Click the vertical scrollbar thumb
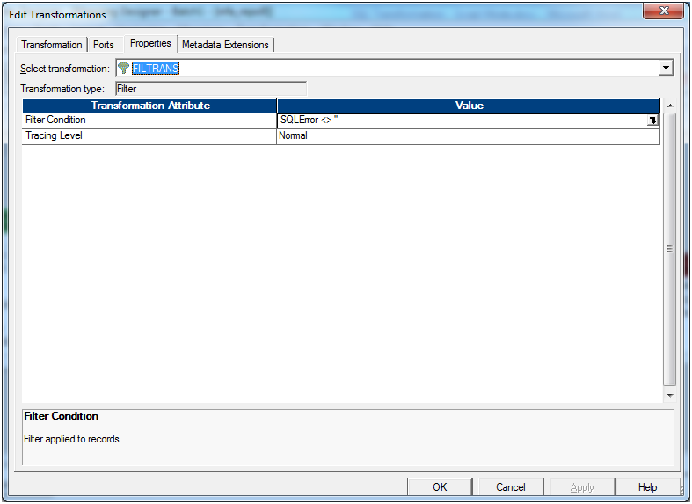 click(x=670, y=249)
